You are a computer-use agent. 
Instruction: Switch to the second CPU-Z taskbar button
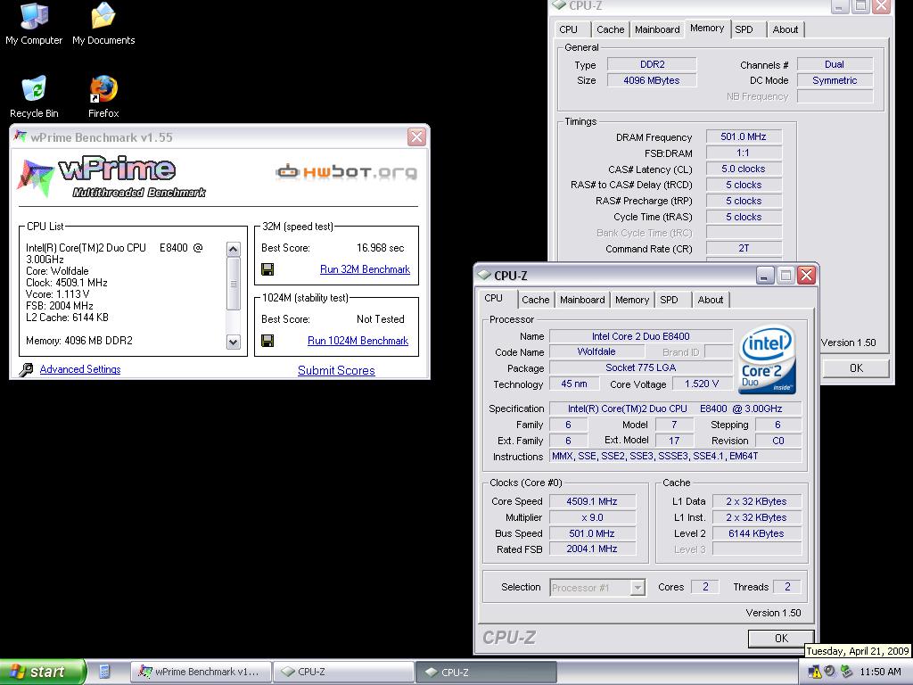click(x=486, y=672)
